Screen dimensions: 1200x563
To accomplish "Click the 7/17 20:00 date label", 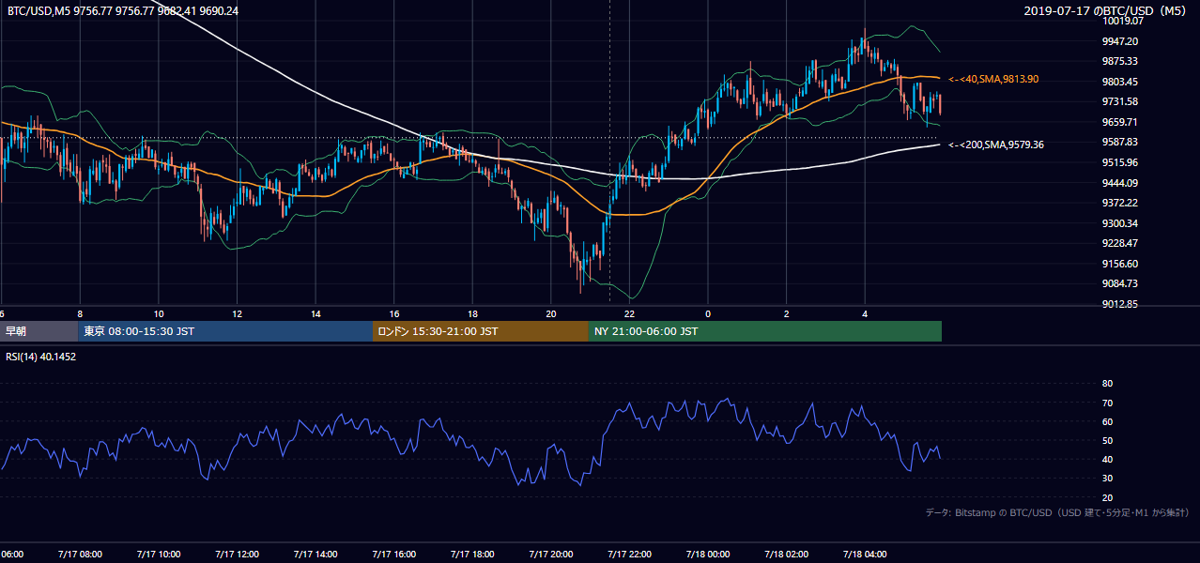I will 550,555.
